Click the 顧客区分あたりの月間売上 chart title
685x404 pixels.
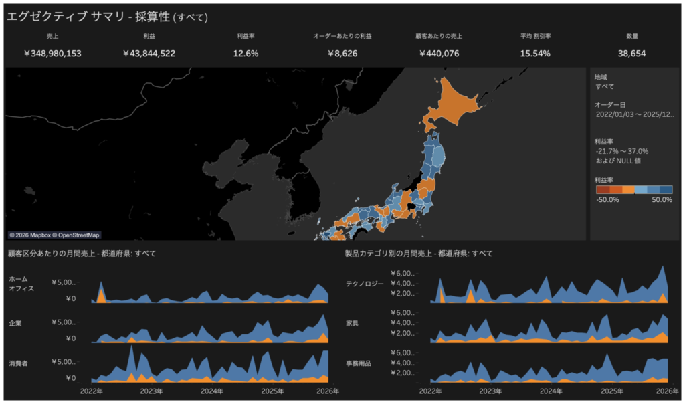click(x=82, y=254)
